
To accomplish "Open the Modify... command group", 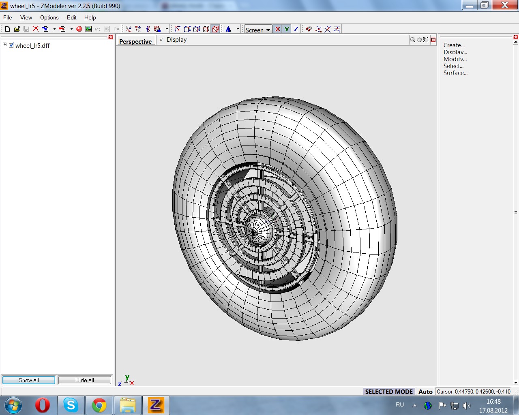I will pyautogui.click(x=455, y=59).
